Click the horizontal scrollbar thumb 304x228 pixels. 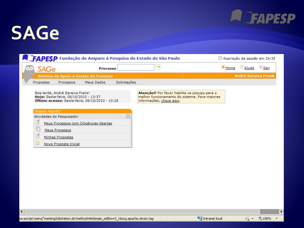(142, 211)
